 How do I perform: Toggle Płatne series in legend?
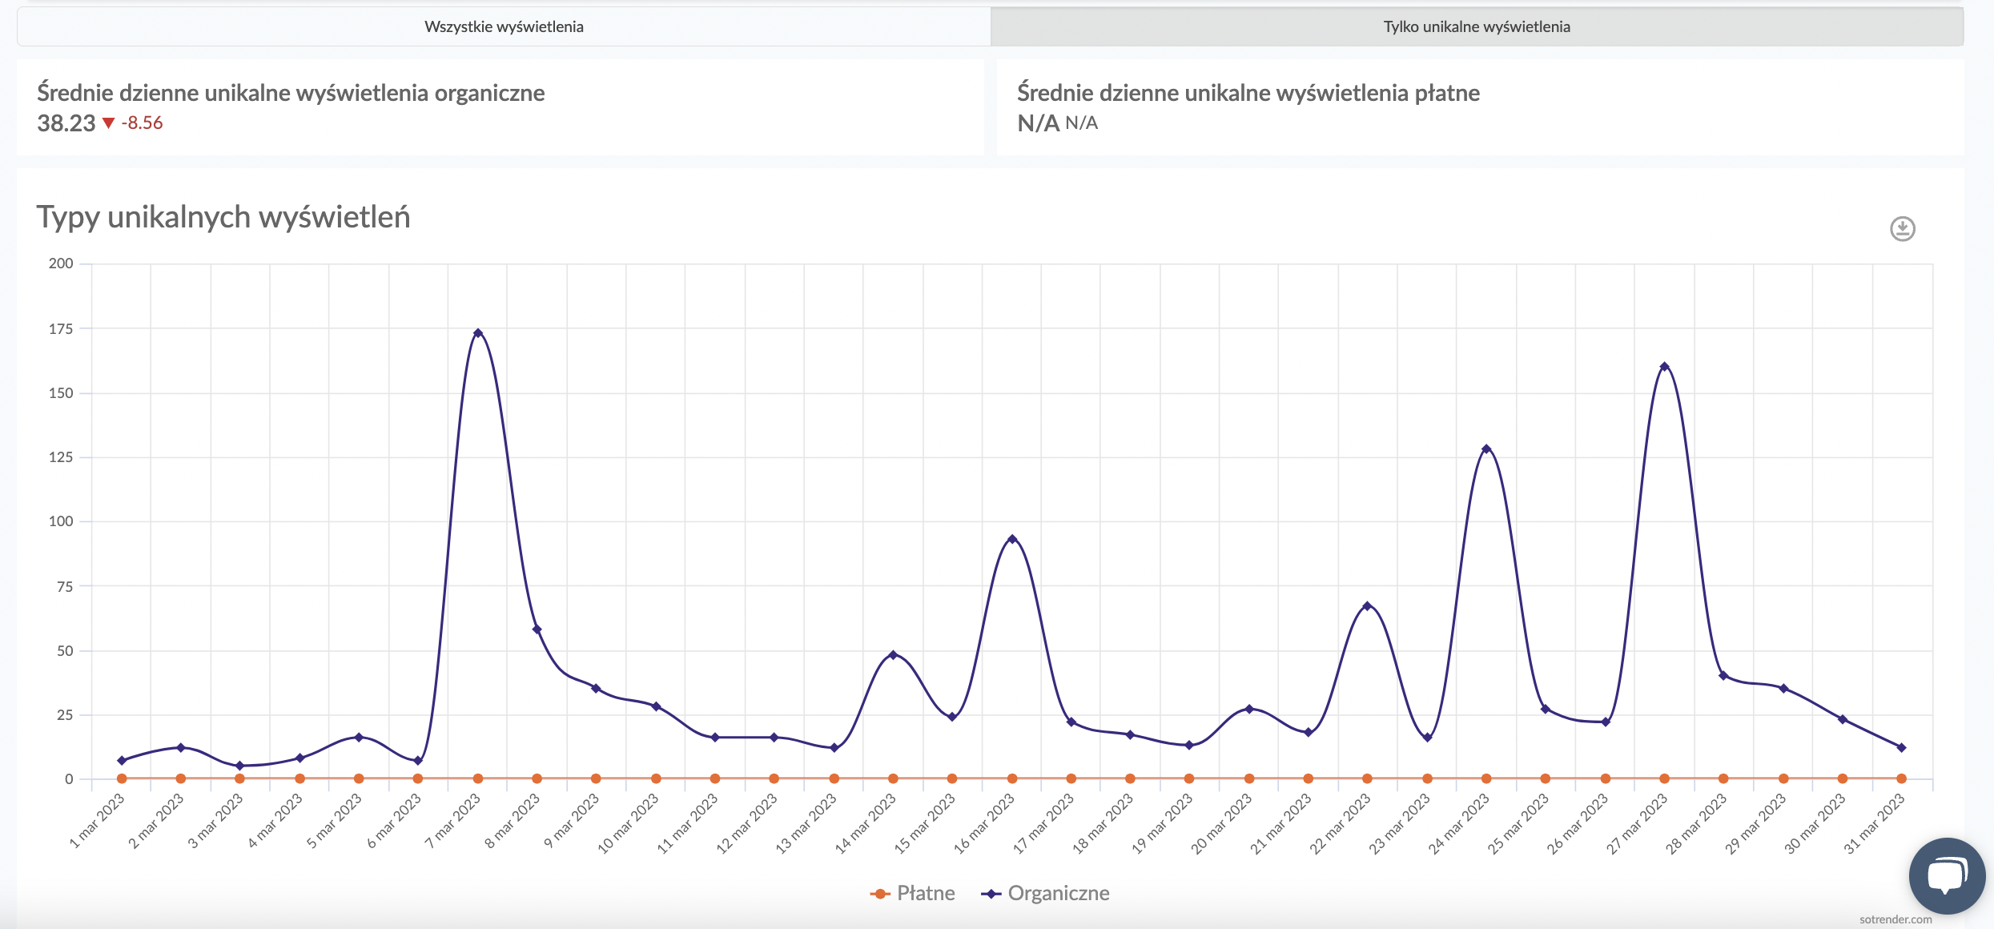(x=925, y=894)
